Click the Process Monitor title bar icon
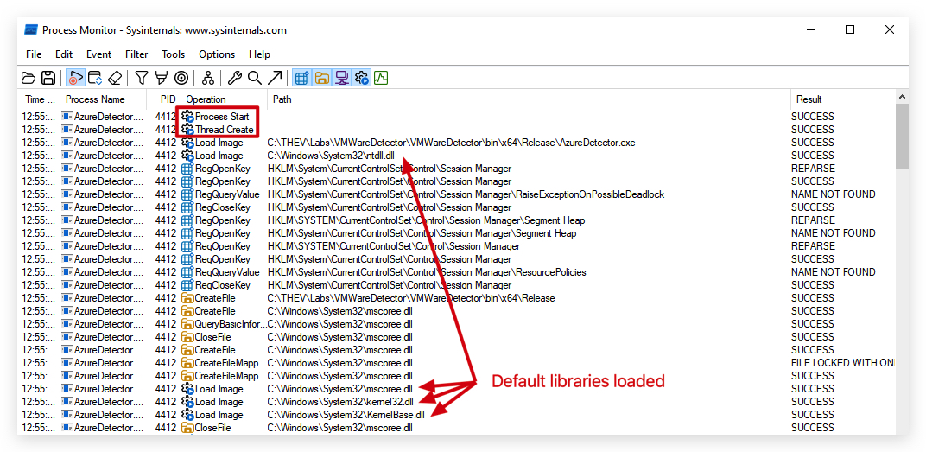 (32, 29)
